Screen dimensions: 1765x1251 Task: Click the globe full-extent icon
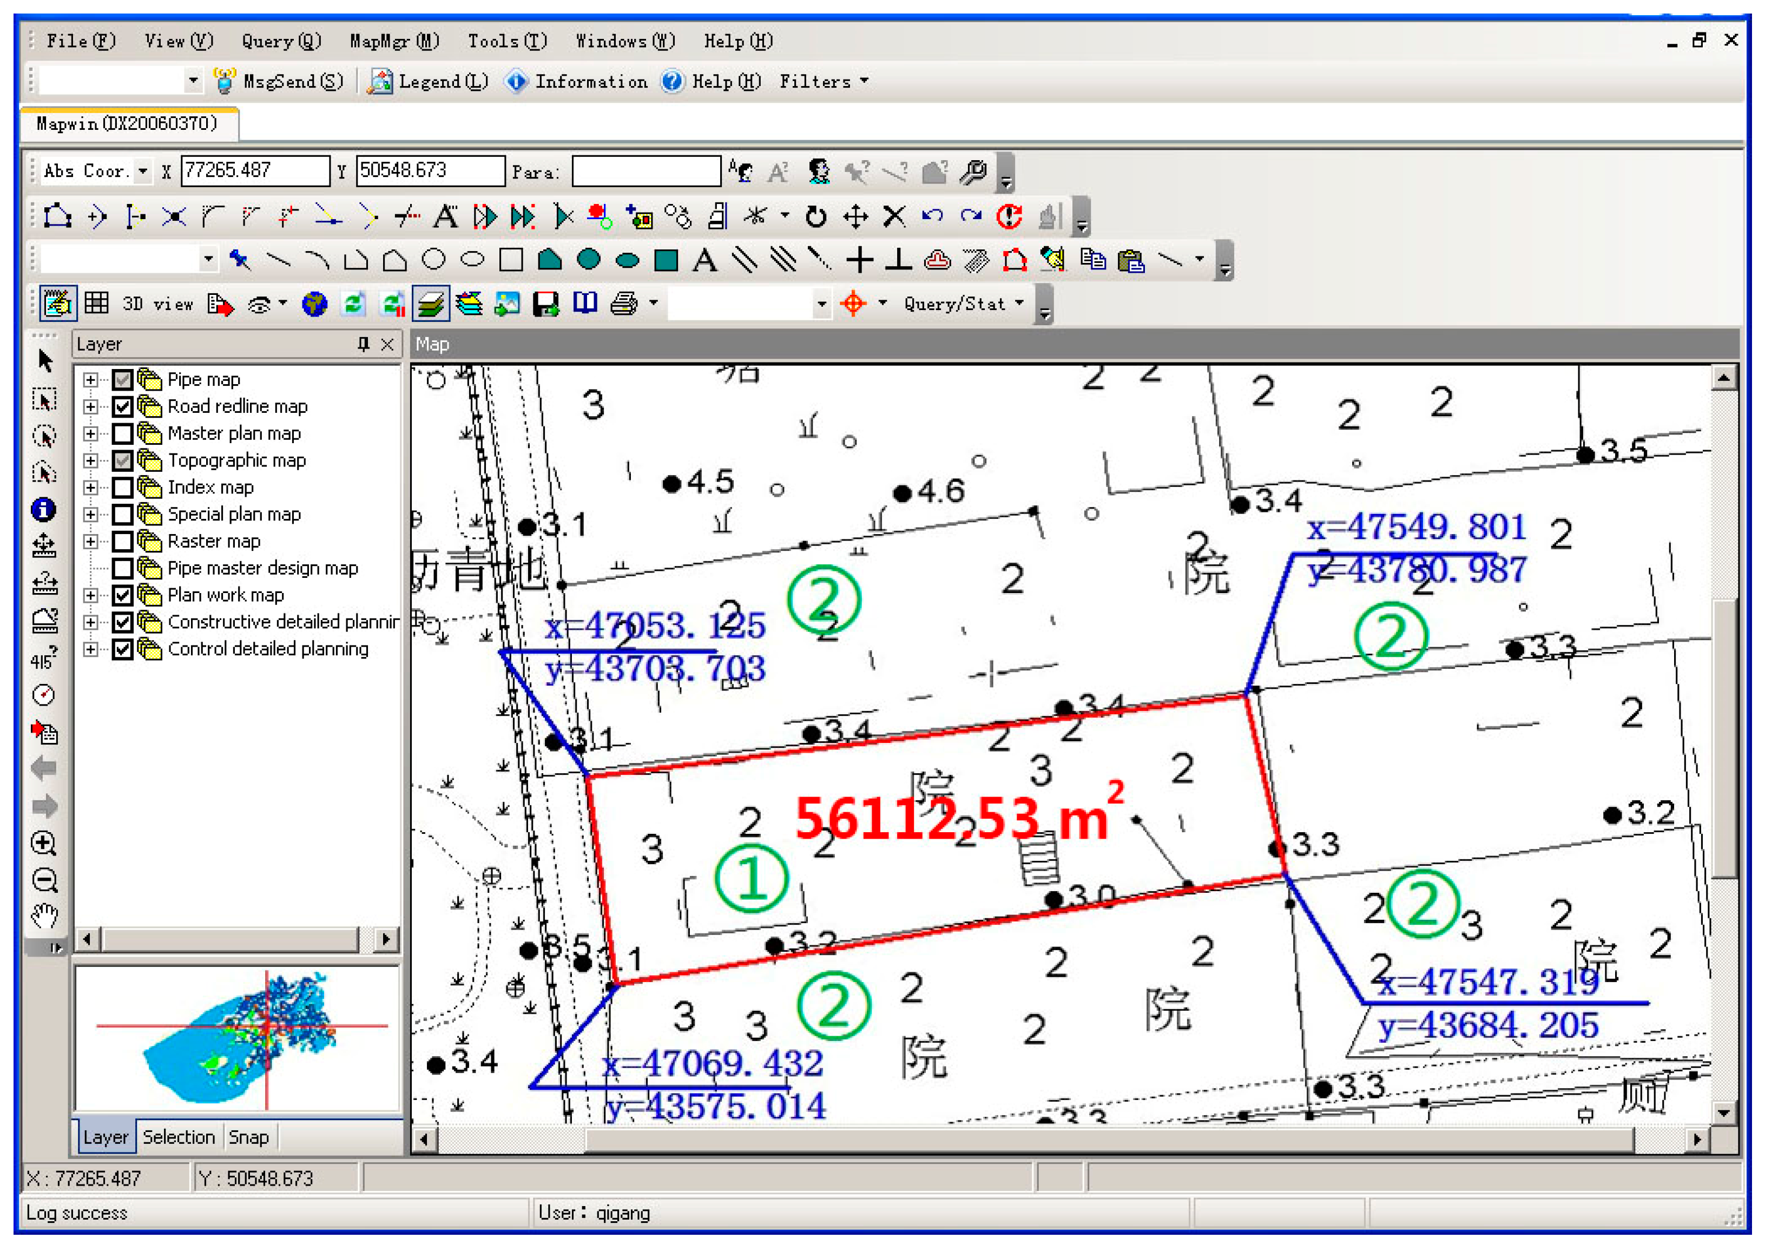click(314, 304)
